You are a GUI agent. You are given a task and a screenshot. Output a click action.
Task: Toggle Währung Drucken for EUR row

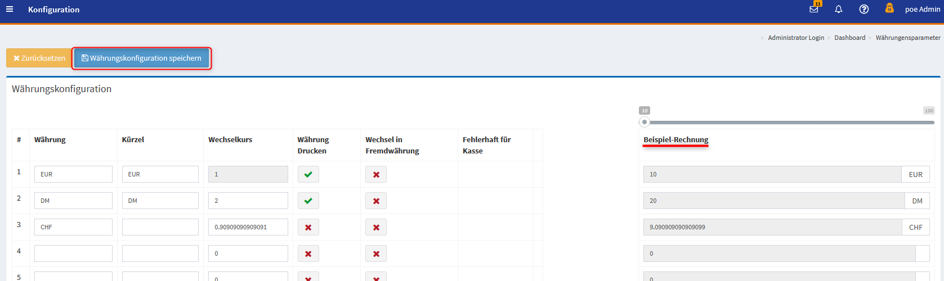pos(308,175)
